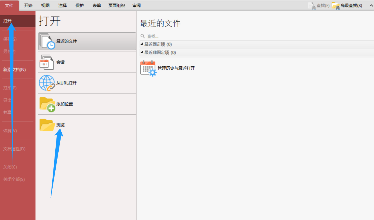Switch to the 开始 ribbon tab
This screenshot has height=220, width=374.
(x=28, y=5)
